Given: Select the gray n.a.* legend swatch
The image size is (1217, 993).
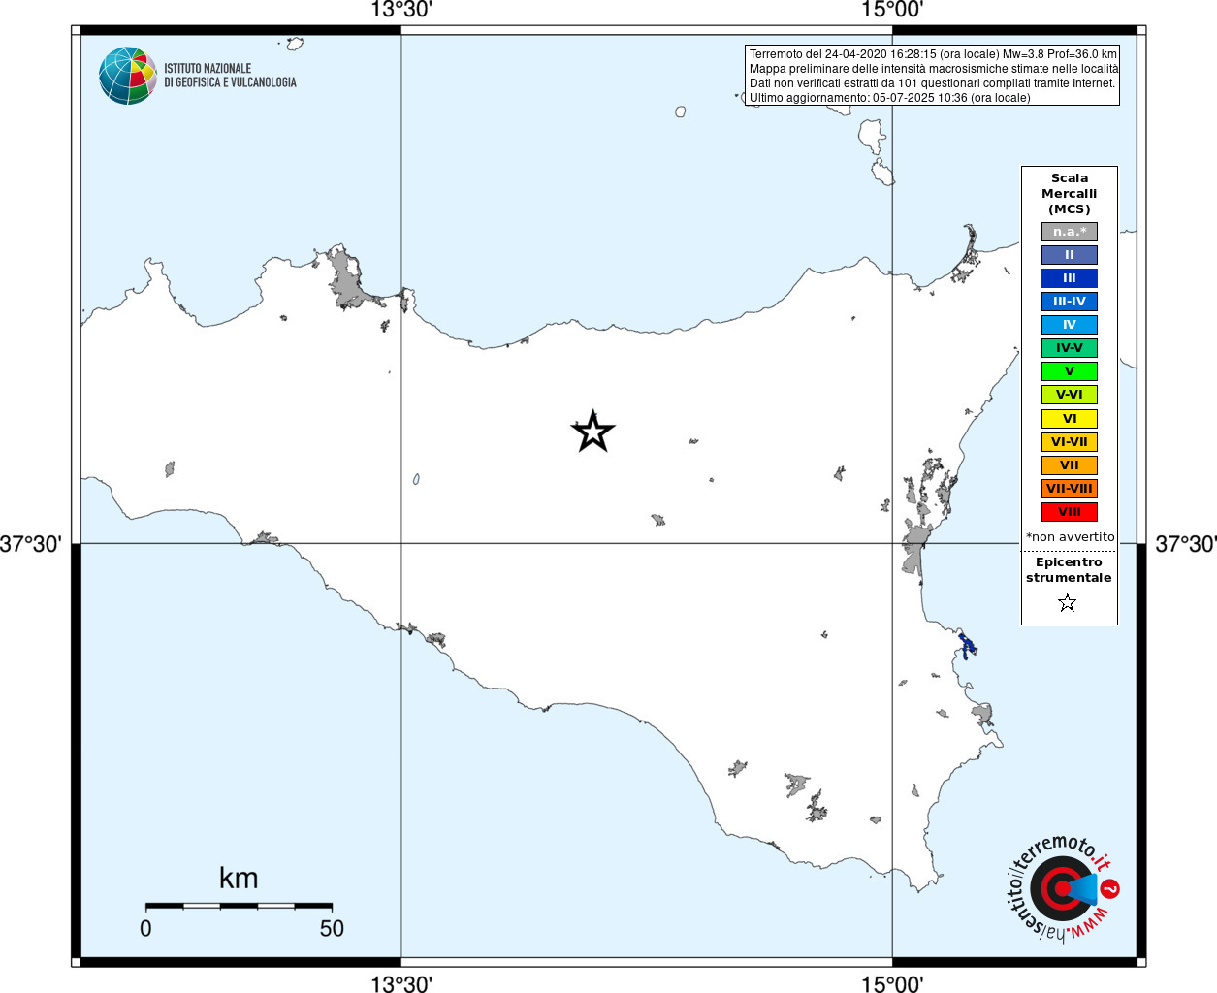Looking at the screenshot, I should pyautogui.click(x=1070, y=232).
